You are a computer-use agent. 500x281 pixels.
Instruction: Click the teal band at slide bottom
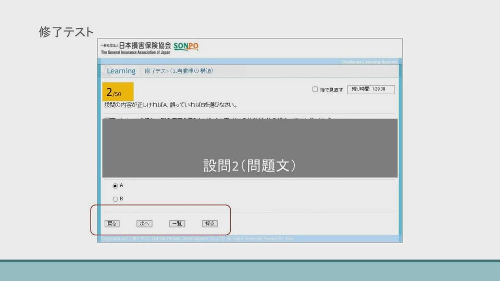point(250,271)
